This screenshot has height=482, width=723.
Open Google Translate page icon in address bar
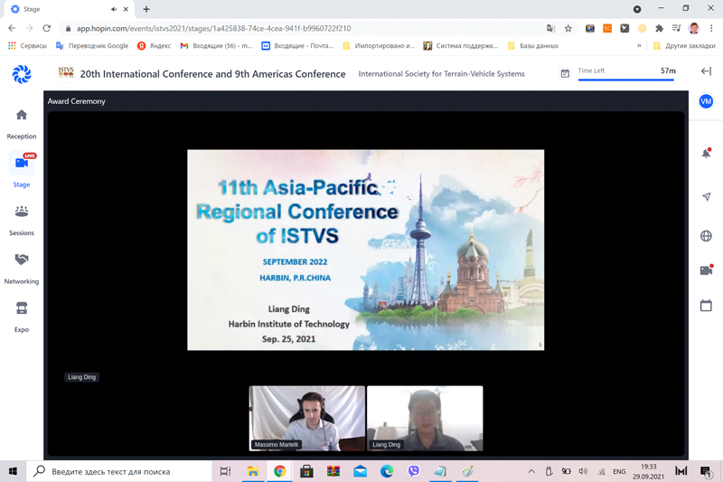click(550, 28)
